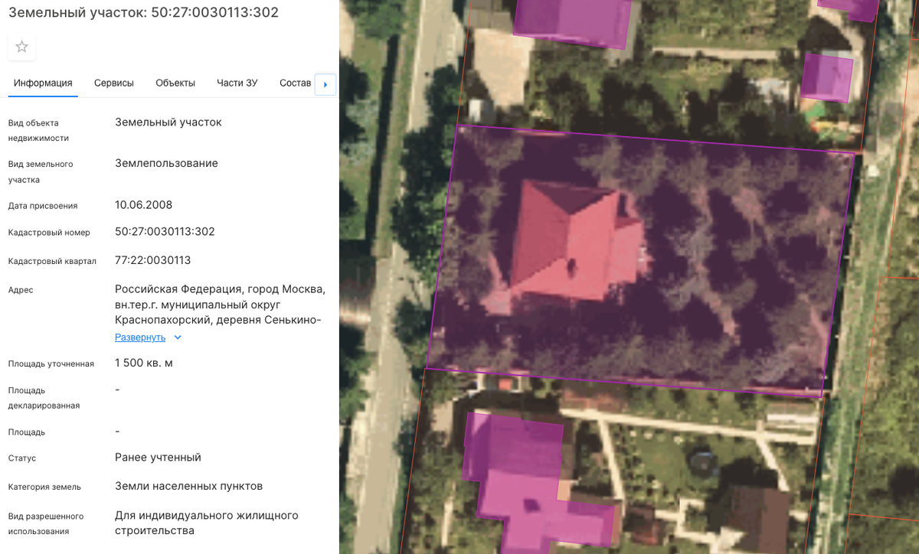
Task: Click the large purple building below the parcel
Action: click(528, 482)
